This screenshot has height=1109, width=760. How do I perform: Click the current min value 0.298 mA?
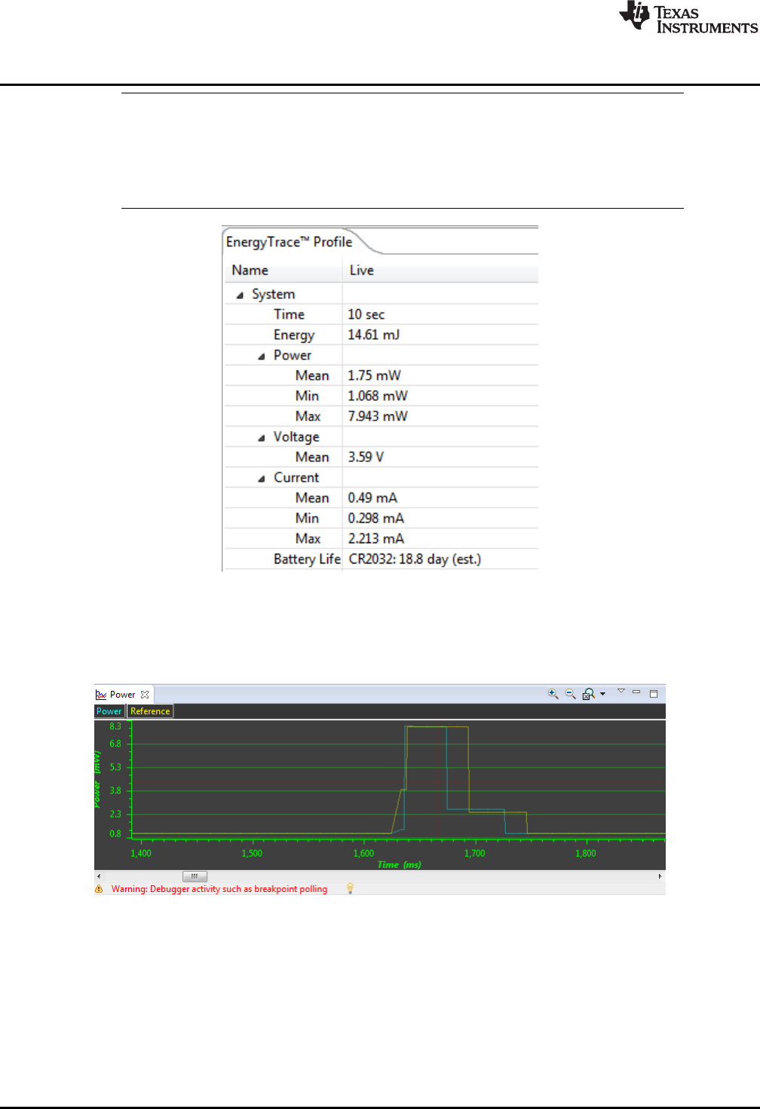coord(375,518)
